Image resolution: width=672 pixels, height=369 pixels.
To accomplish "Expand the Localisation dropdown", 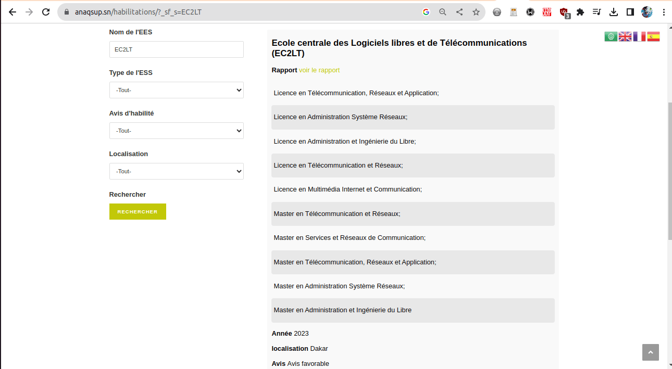I will click(177, 171).
